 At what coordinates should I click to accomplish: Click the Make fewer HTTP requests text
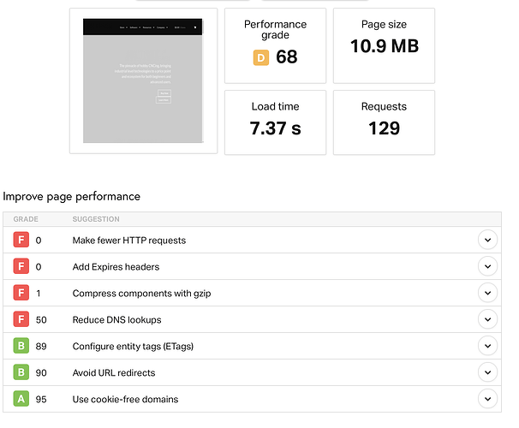129,241
